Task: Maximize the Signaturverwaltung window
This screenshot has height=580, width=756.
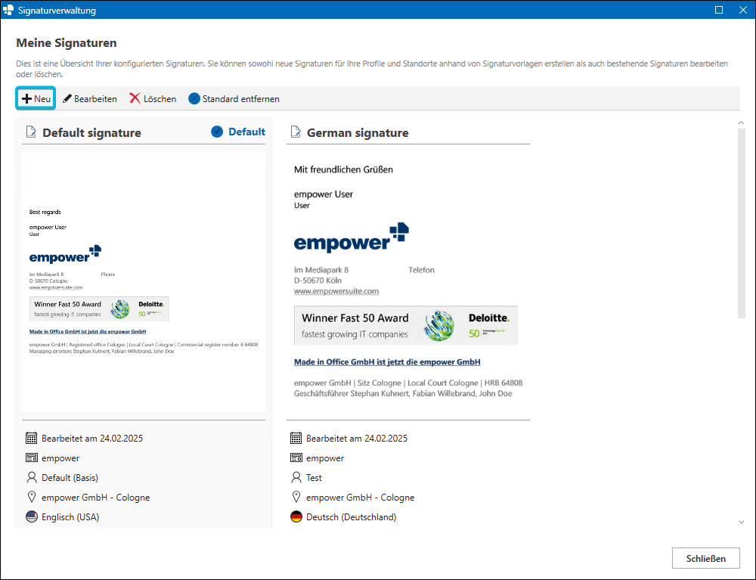Action: [719, 10]
